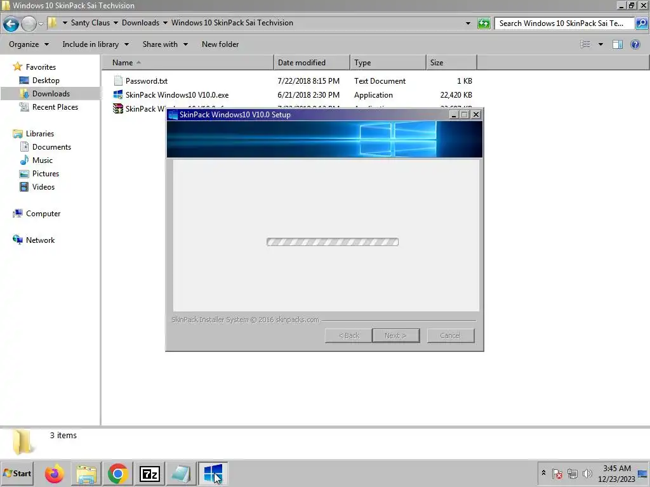Open the Music library
This screenshot has width=650, height=487.
coord(43,160)
